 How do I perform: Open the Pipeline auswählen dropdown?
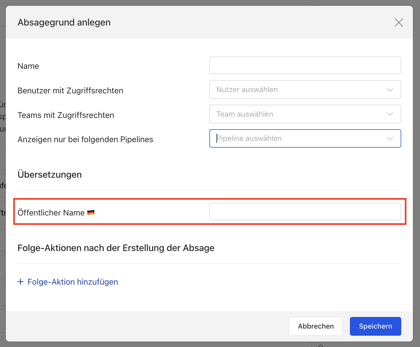[305, 138]
